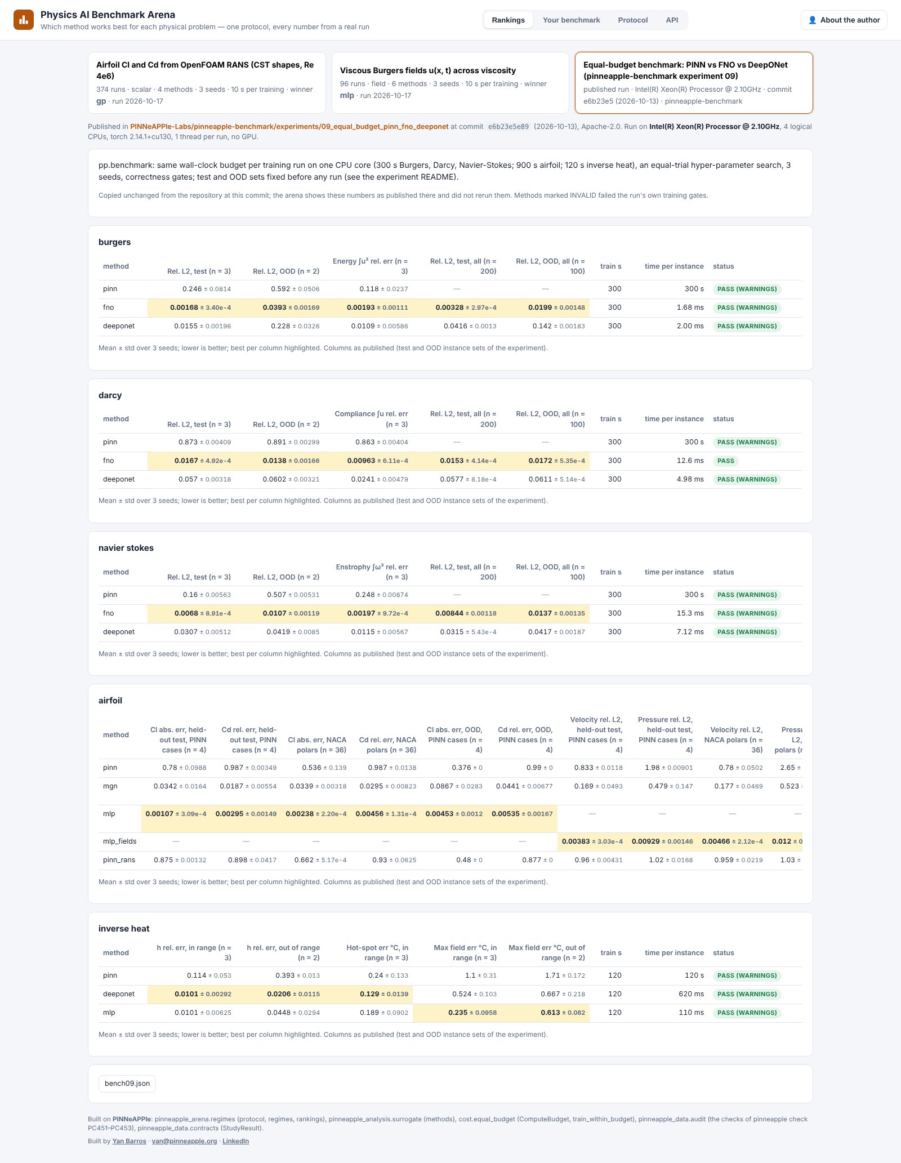Viewport: 901px width, 1163px height.
Task: Switch to the Rankings tab
Action: point(508,20)
